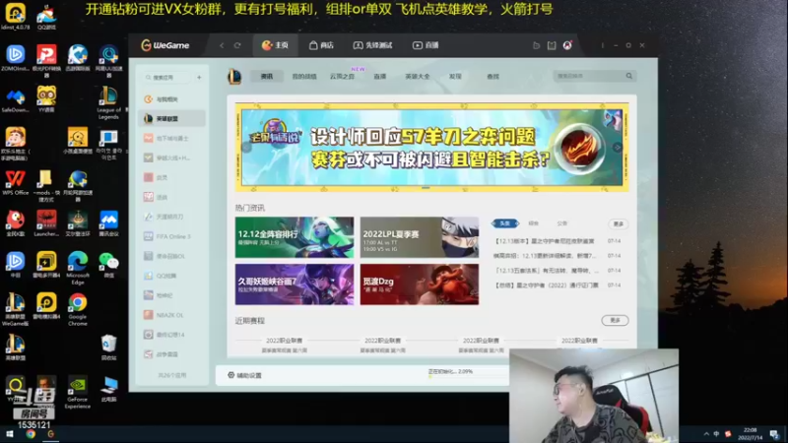The height and width of the screenshot is (443, 788).
Task: Add an app with the plus button
Action: pyautogui.click(x=199, y=78)
